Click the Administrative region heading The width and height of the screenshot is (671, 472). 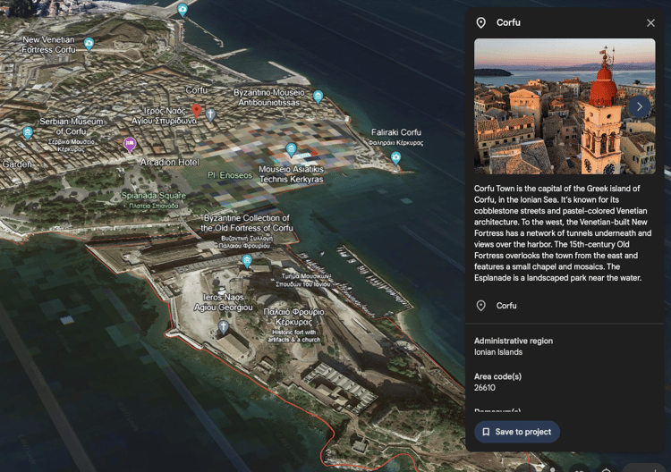pos(514,341)
